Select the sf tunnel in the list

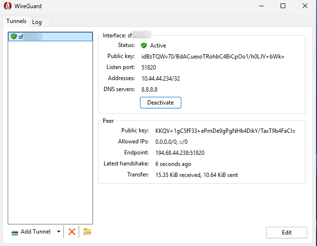[x=50, y=36]
